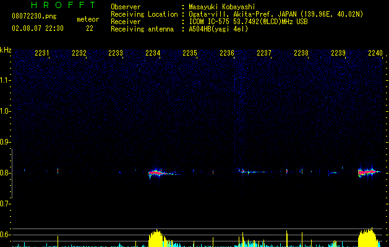Click the 0.9 kHz axis label
The height and width of the screenshot is (247, 389).
(x=4, y=142)
